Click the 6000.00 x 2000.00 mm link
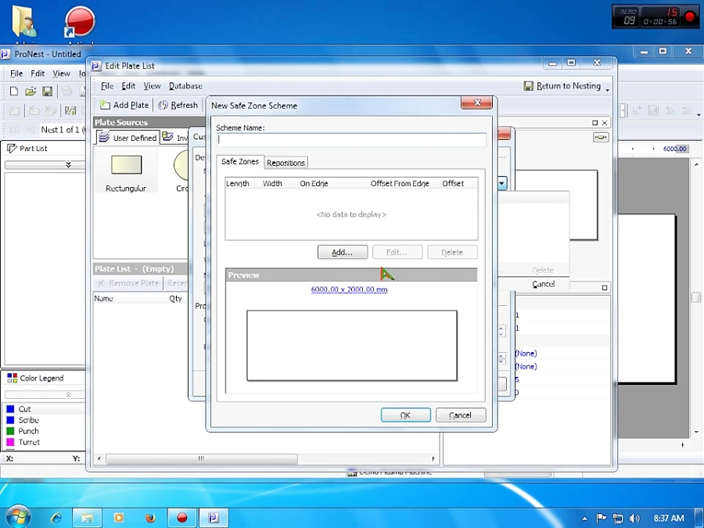 pos(349,289)
